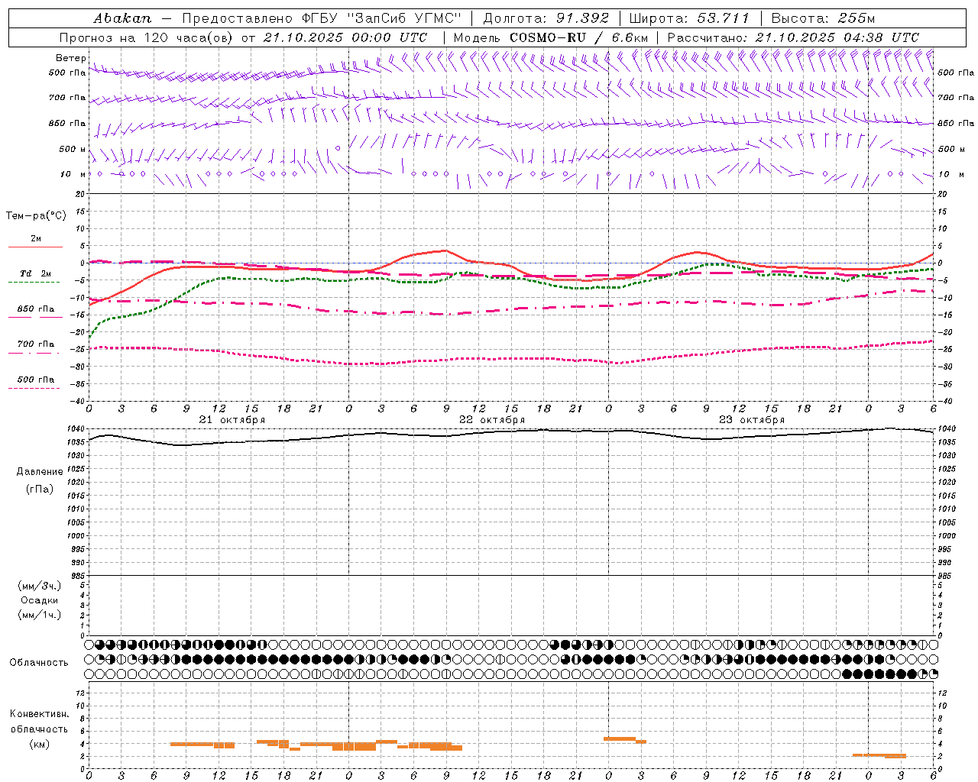
Task: Click the '21 октября' date label
Action: (x=232, y=420)
